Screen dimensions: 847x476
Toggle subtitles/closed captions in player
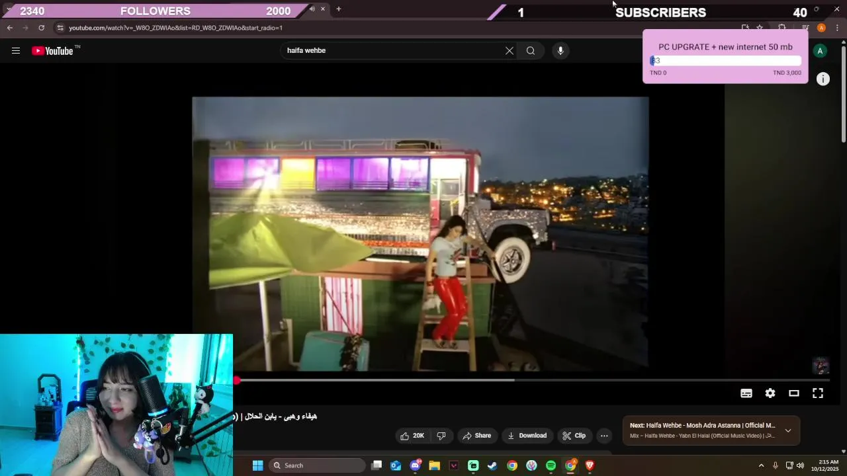746,393
